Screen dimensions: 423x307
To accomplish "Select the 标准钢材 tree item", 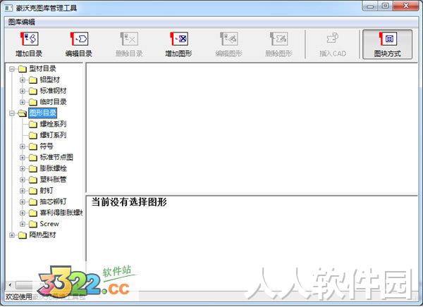I will pos(53,91).
